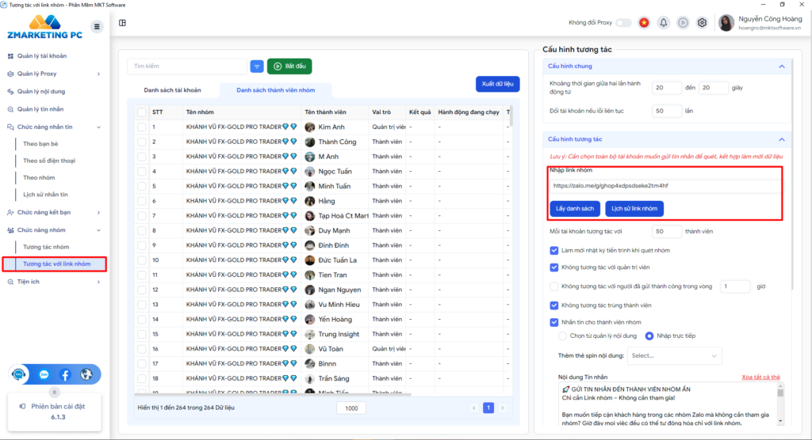Uncheck Làm mới nhật ký tiến trình option

[554, 250]
